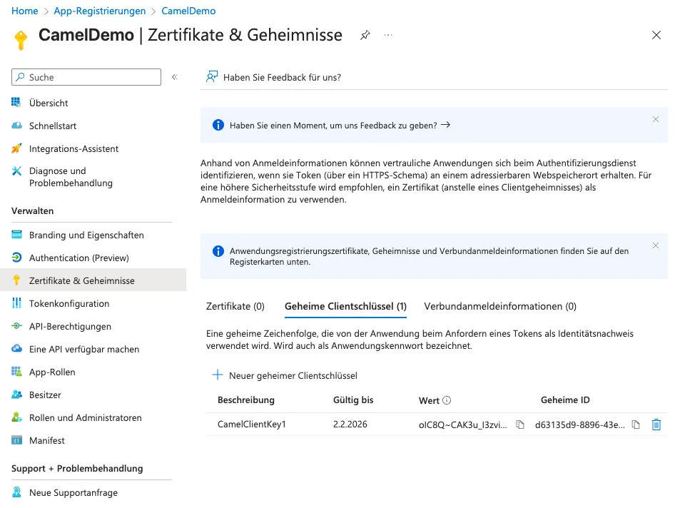The image size is (680, 508).
Task: Open Schnellstart menu entry
Action: [53, 126]
